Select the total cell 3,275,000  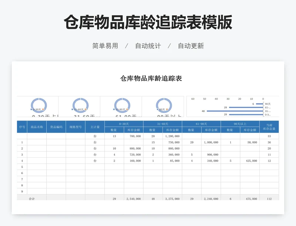172,198
